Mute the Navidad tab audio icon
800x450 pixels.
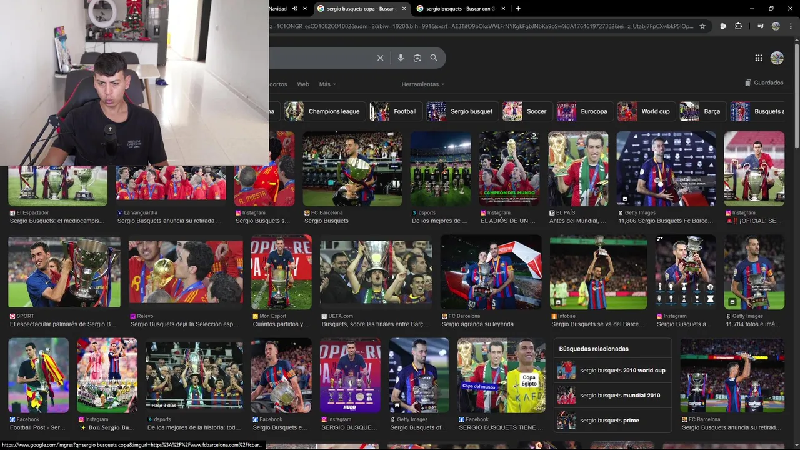[294, 9]
